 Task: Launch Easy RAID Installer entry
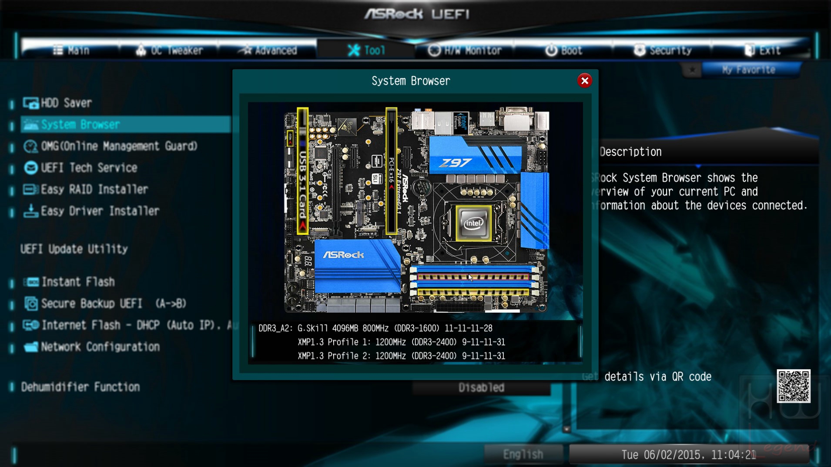pyautogui.click(x=94, y=189)
